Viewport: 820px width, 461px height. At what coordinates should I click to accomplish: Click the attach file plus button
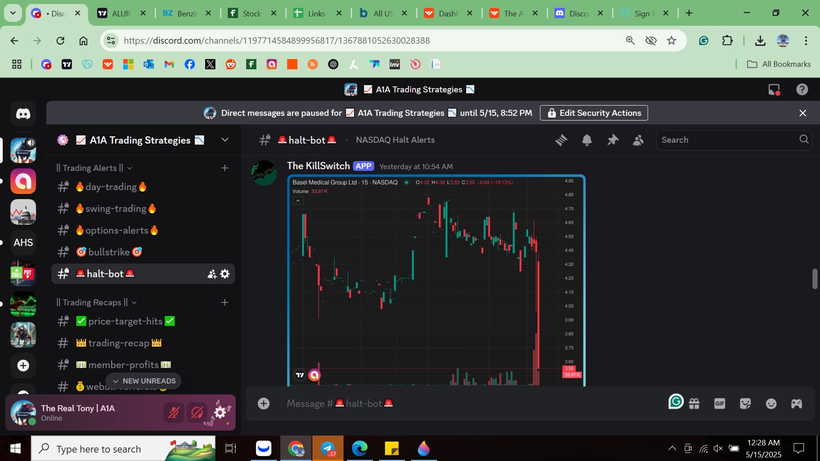(264, 403)
